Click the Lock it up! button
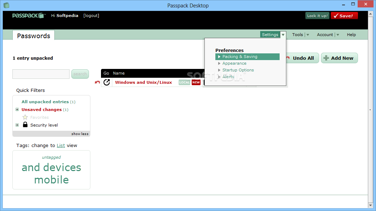This screenshot has width=376, height=211. (317, 16)
